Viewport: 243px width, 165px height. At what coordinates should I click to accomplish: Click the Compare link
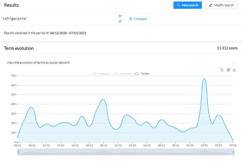click(x=140, y=19)
